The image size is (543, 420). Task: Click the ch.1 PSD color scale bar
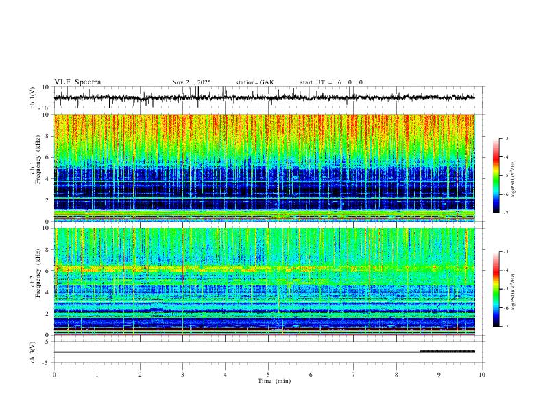pyautogui.click(x=496, y=176)
